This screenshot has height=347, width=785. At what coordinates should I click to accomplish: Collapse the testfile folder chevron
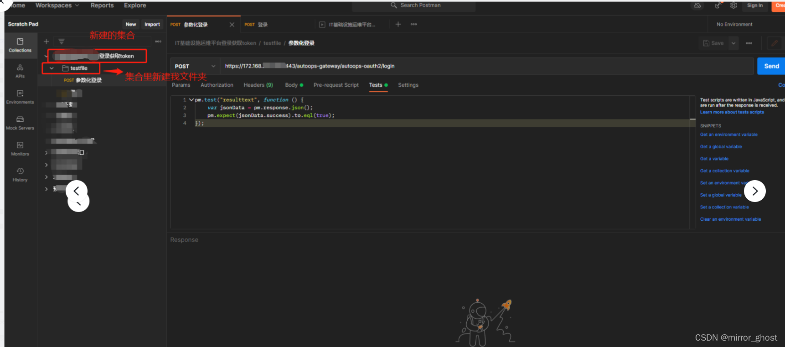tap(52, 68)
